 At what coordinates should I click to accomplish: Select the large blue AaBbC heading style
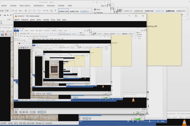coord(85,11)
